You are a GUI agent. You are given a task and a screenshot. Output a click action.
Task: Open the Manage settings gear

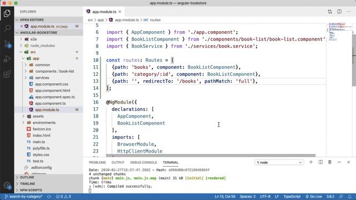click(7, 186)
